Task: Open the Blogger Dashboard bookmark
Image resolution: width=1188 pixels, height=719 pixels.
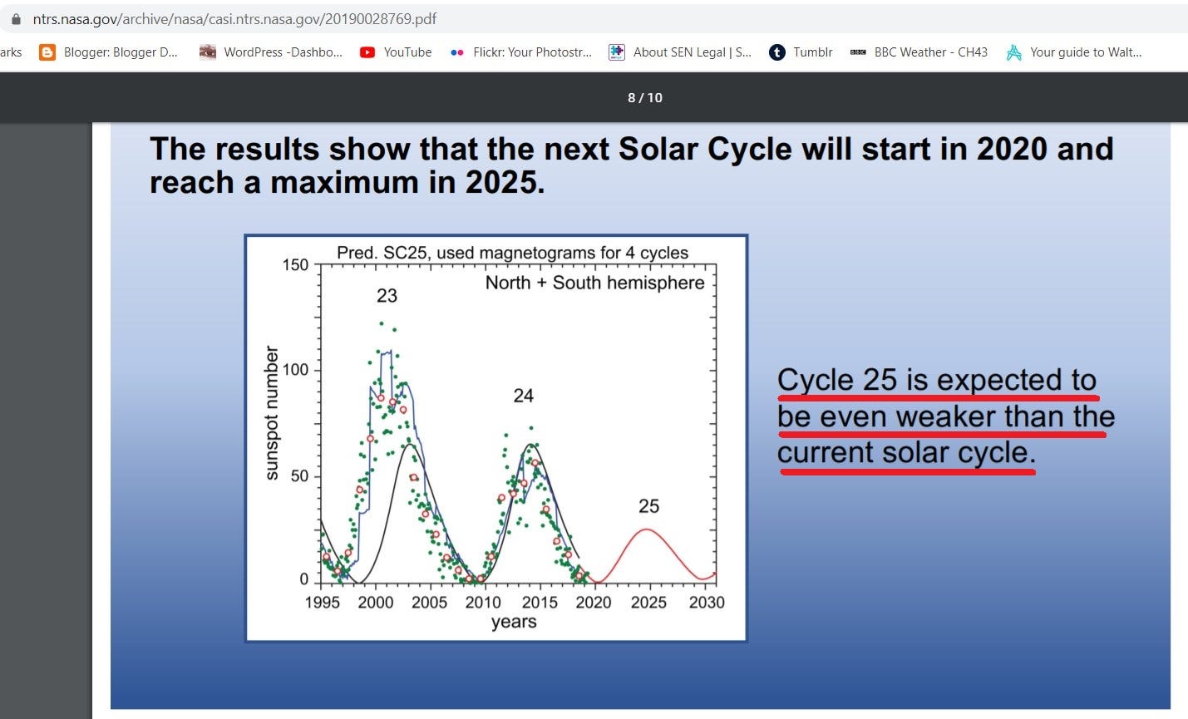Action: pos(109,52)
